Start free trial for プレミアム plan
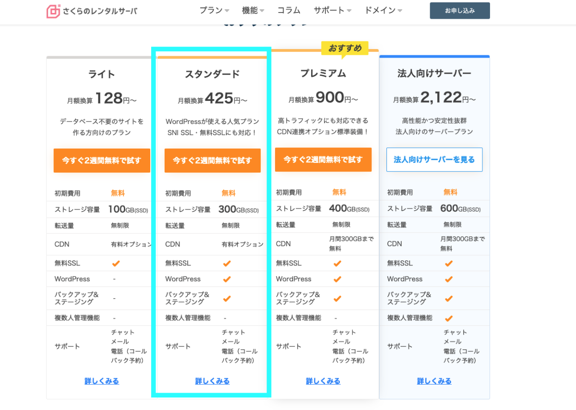The image size is (576, 410). [323, 160]
